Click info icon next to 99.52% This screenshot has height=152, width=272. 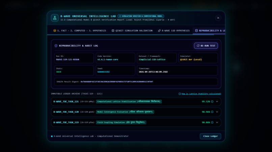pos(212,102)
